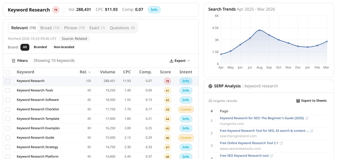Open external link icon for mangools.com result
Viewport: 341px width, 159px height.
pos(307,118)
